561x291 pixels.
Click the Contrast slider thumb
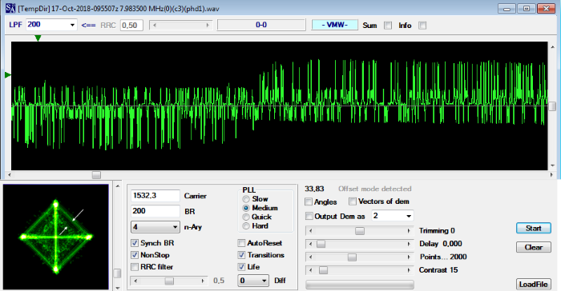click(x=323, y=271)
